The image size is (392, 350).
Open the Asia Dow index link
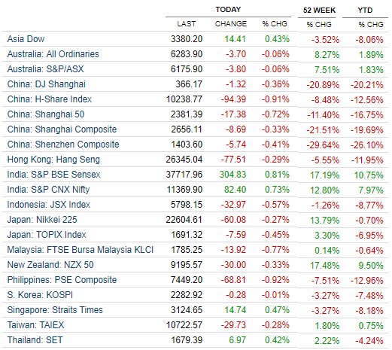click(26, 39)
